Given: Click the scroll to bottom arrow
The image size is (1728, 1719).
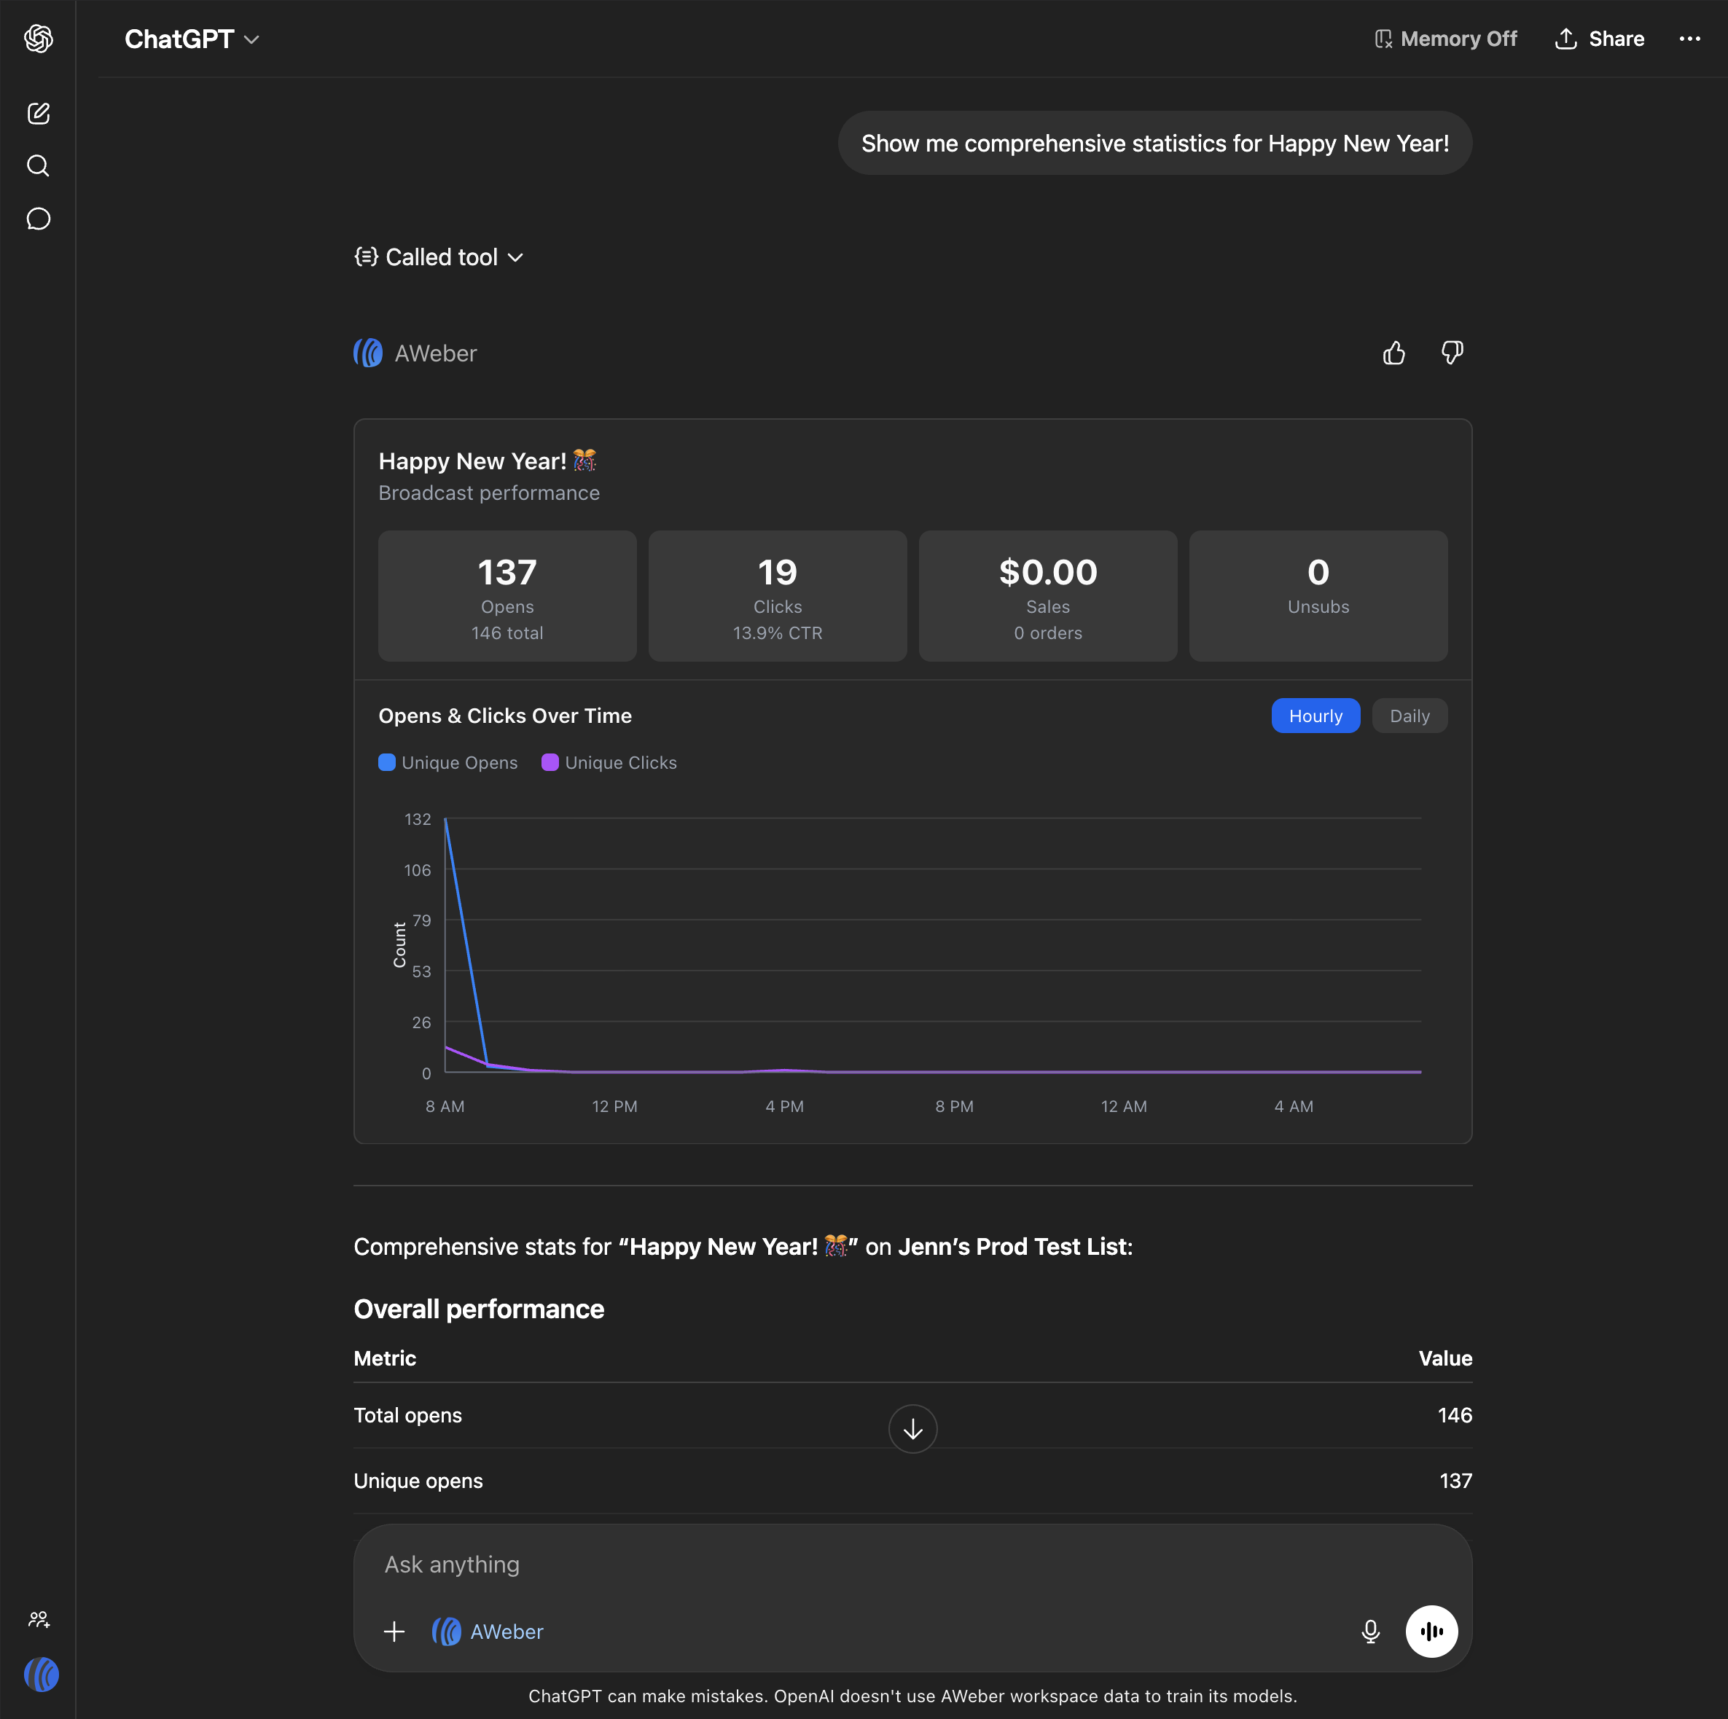Looking at the screenshot, I should 912,1429.
